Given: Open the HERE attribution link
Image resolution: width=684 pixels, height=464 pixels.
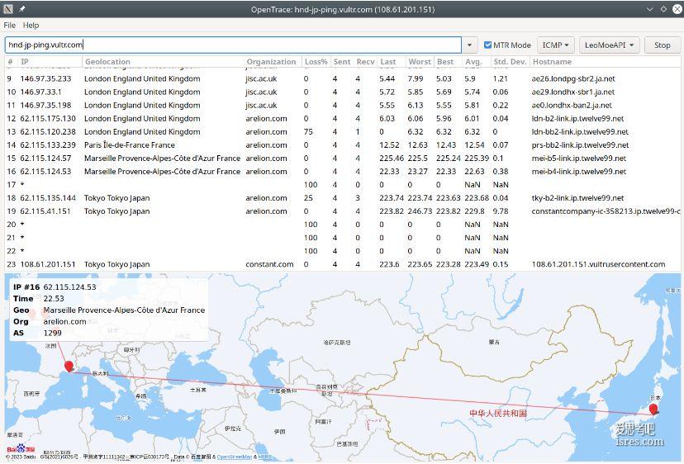Looking at the screenshot, I should pyautogui.click(x=265, y=457).
